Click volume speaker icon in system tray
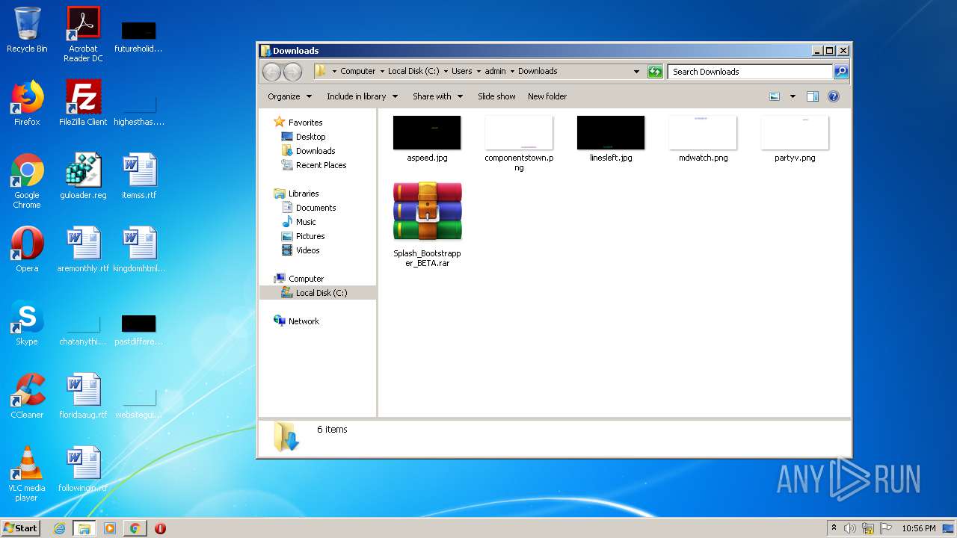The image size is (957, 538). (850, 528)
